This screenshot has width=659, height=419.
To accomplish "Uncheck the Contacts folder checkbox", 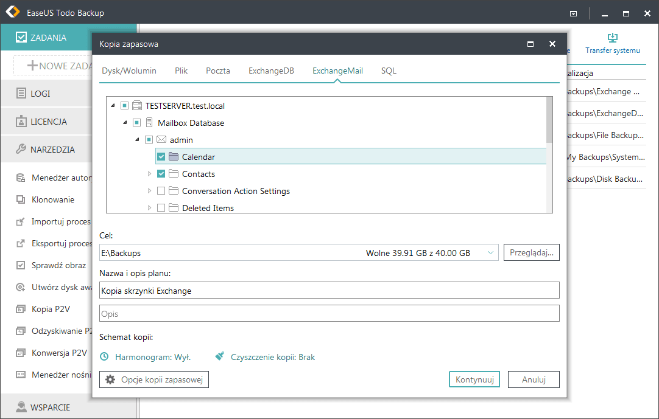I will click(x=161, y=174).
